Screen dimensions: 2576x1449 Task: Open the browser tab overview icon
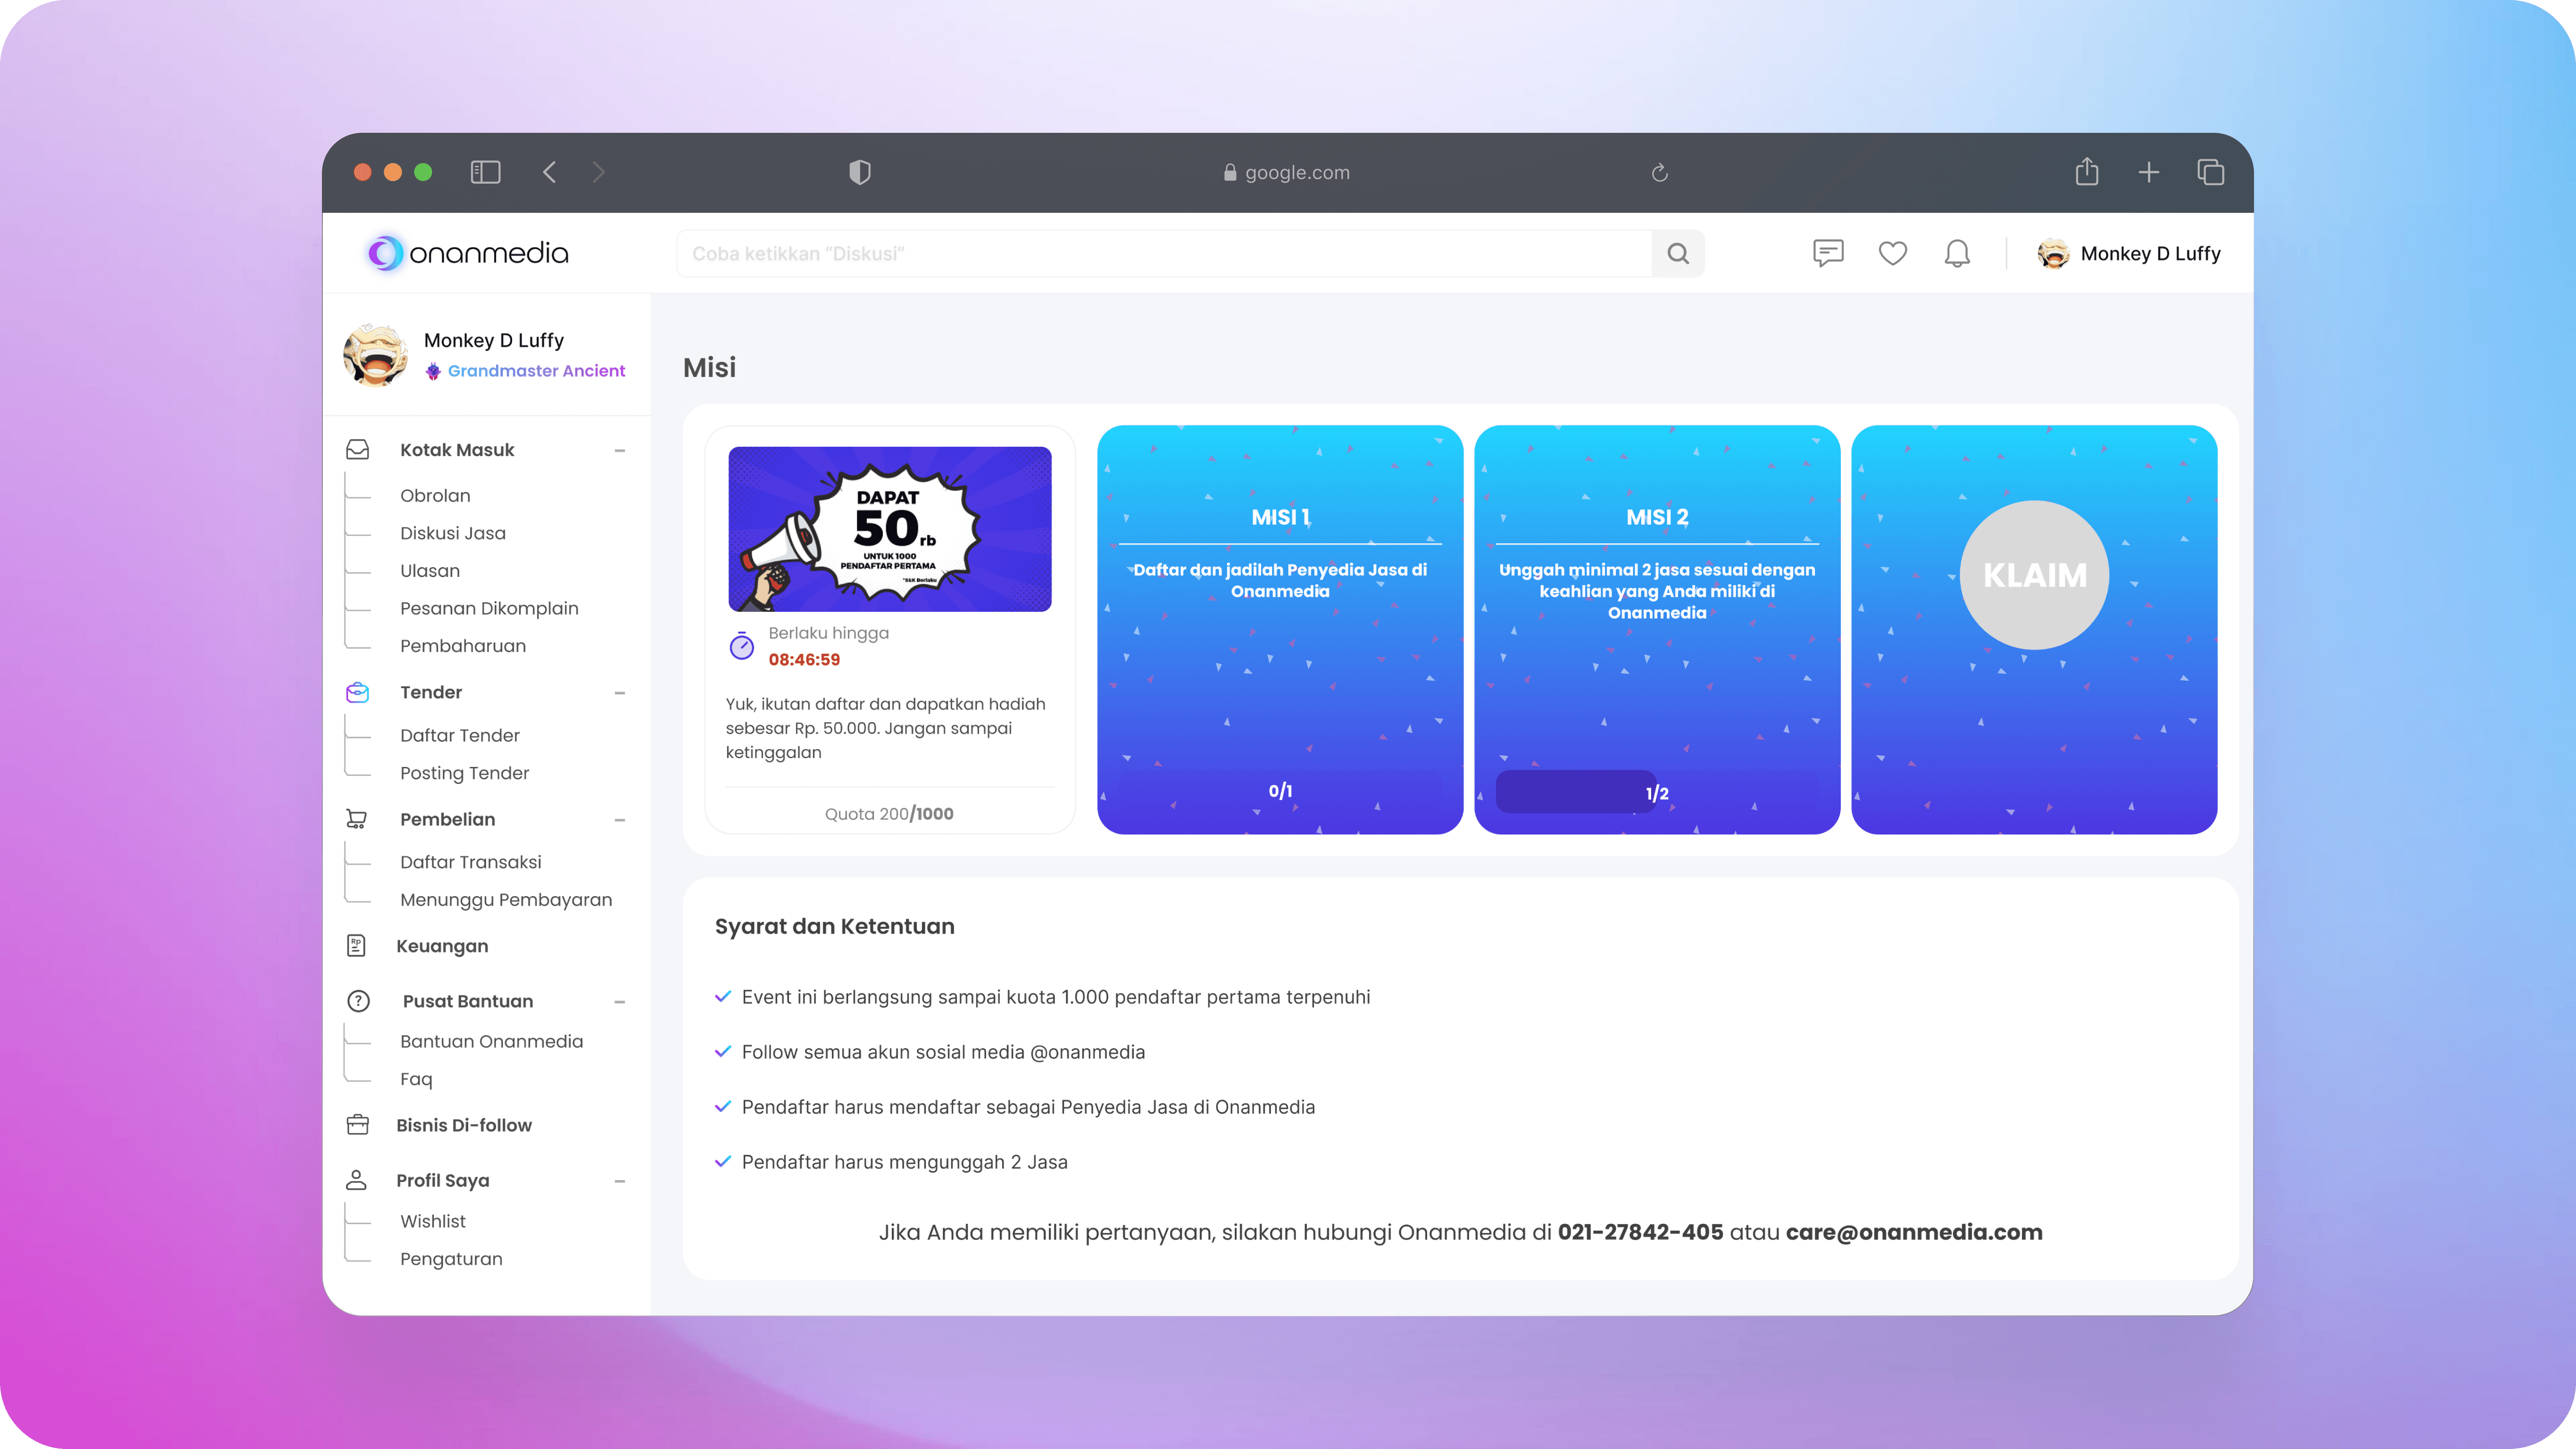point(2210,172)
